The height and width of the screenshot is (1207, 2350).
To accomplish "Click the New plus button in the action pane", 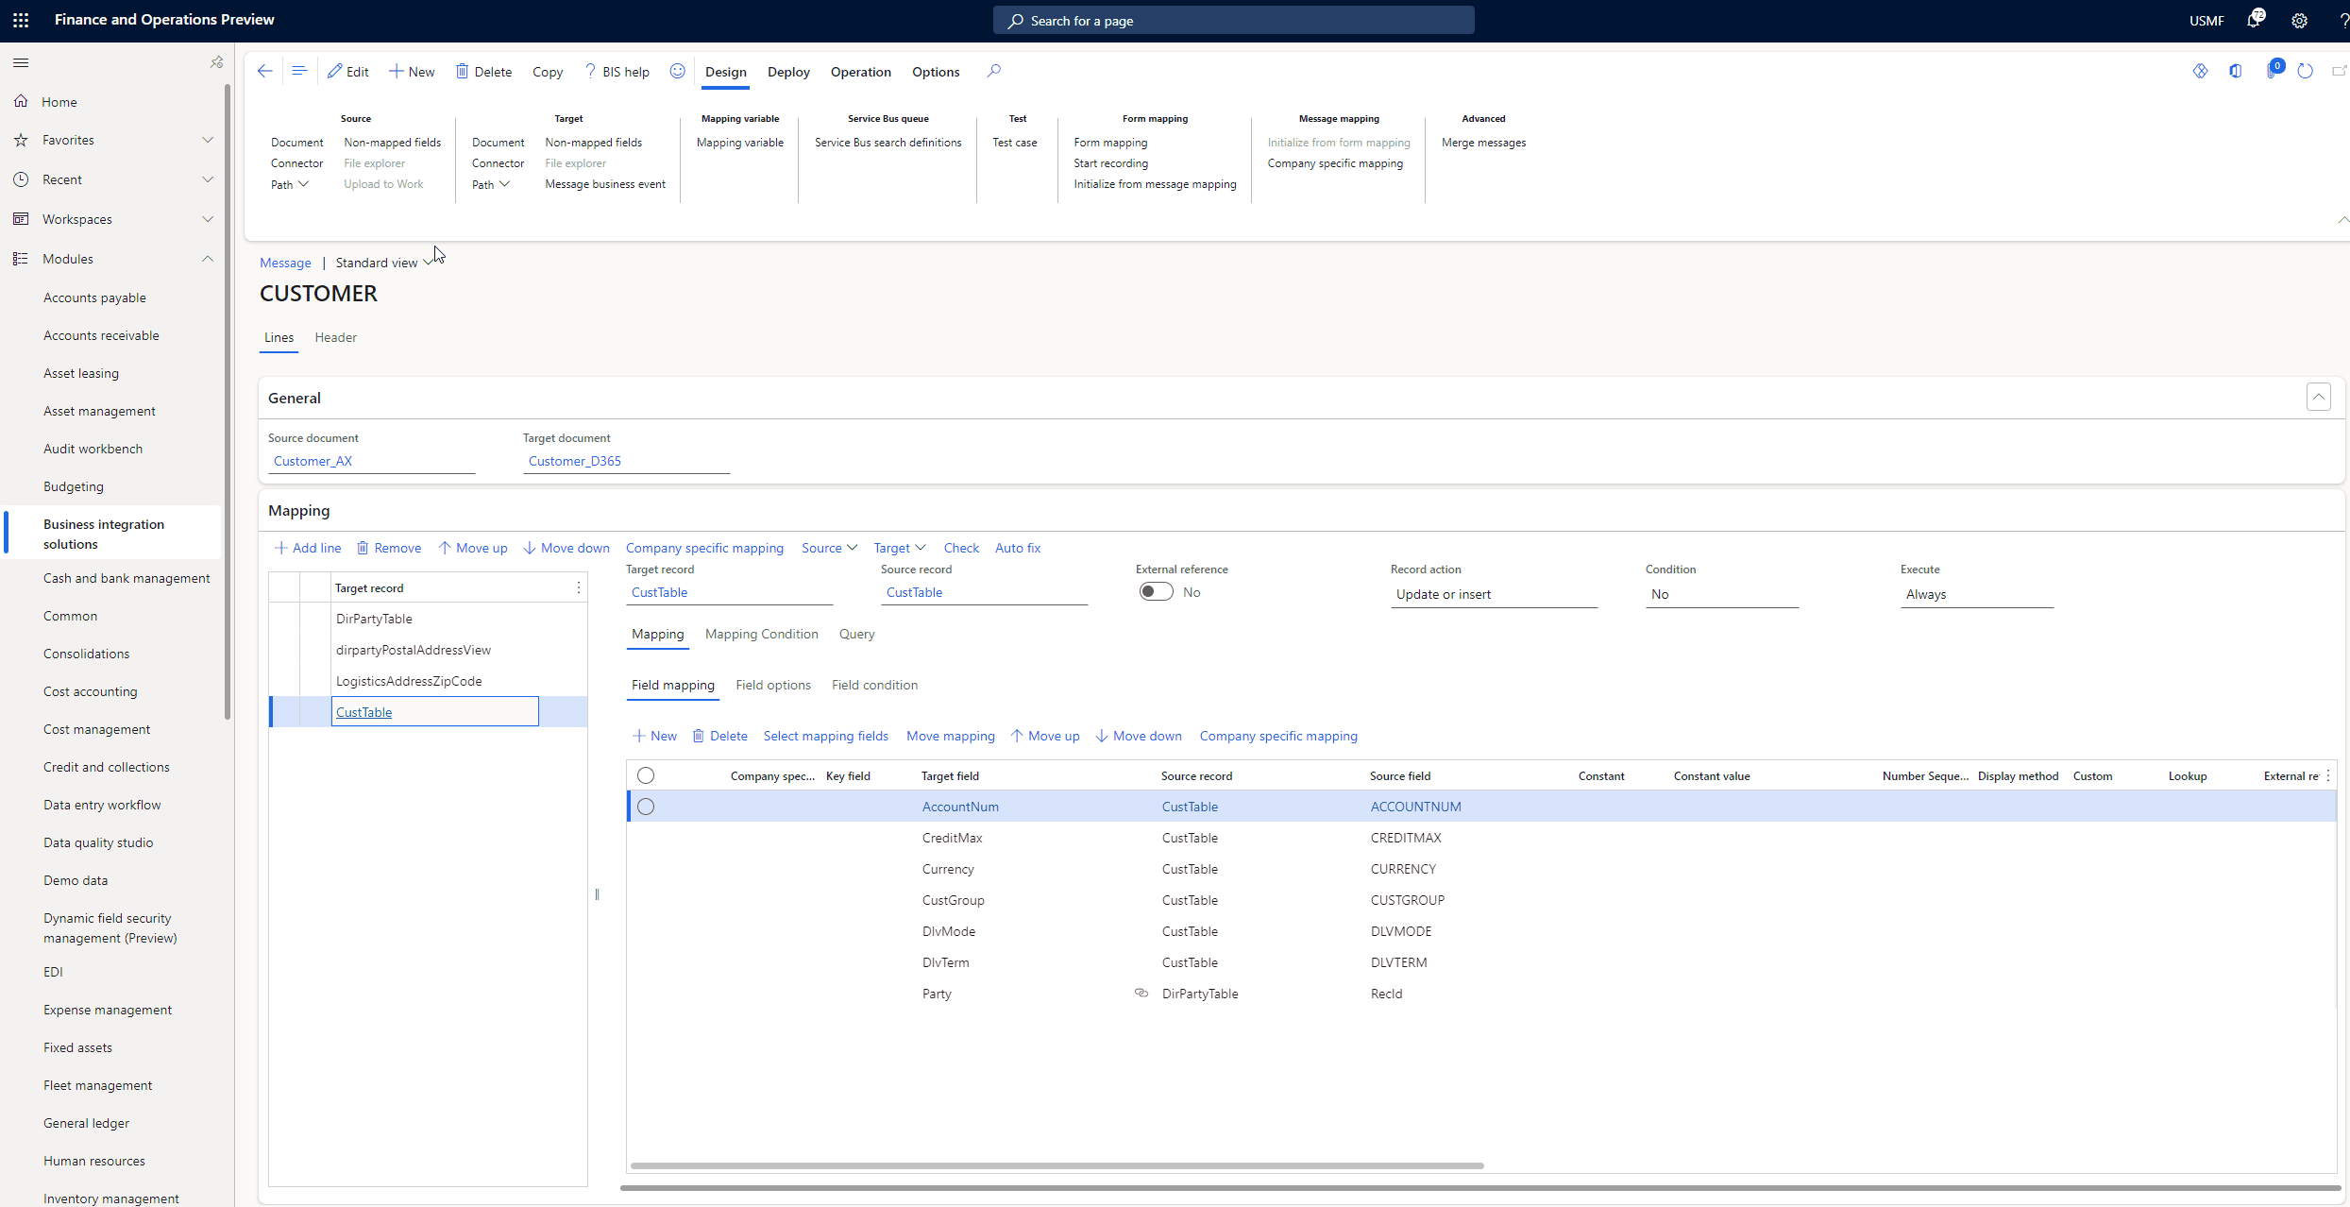I will click(412, 72).
